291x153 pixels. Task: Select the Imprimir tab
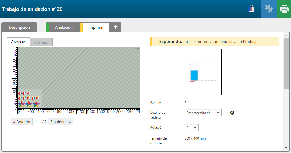click(96, 28)
